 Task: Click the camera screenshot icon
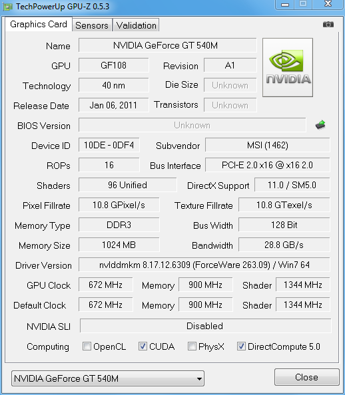point(328,25)
